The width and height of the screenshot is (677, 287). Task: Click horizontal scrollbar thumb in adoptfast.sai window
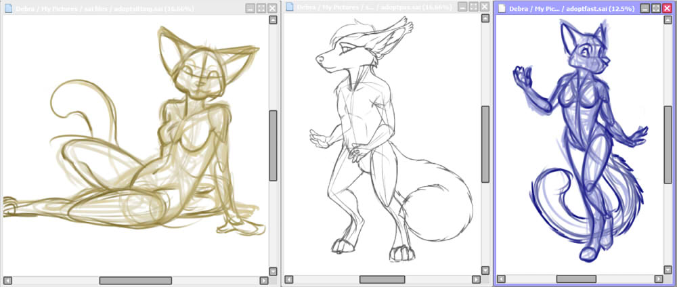click(576, 280)
